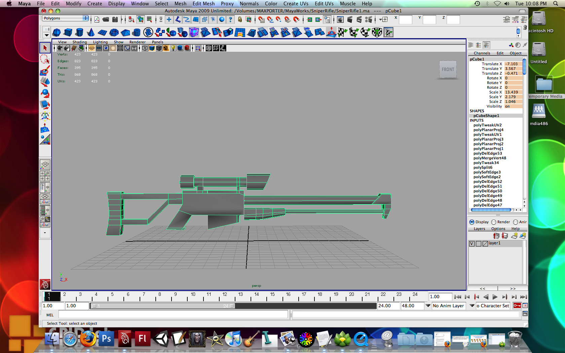This screenshot has width=565, height=353.
Task: Toggle smooth shade all blue cube icon
Action: (152, 48)
